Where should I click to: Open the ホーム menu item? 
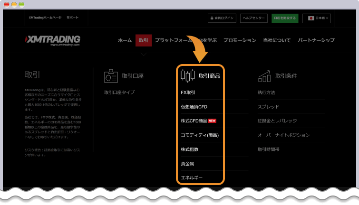click(x=125, y=40)
